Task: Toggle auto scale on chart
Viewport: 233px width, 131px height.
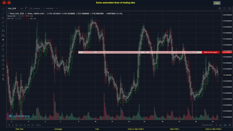Action: coord(225,125)
